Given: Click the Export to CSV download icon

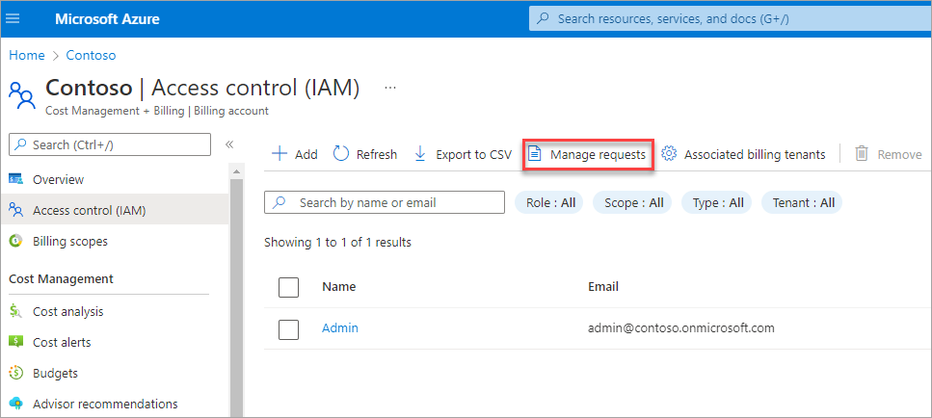Looking at the screenshot, I should (x=420, y=154).
